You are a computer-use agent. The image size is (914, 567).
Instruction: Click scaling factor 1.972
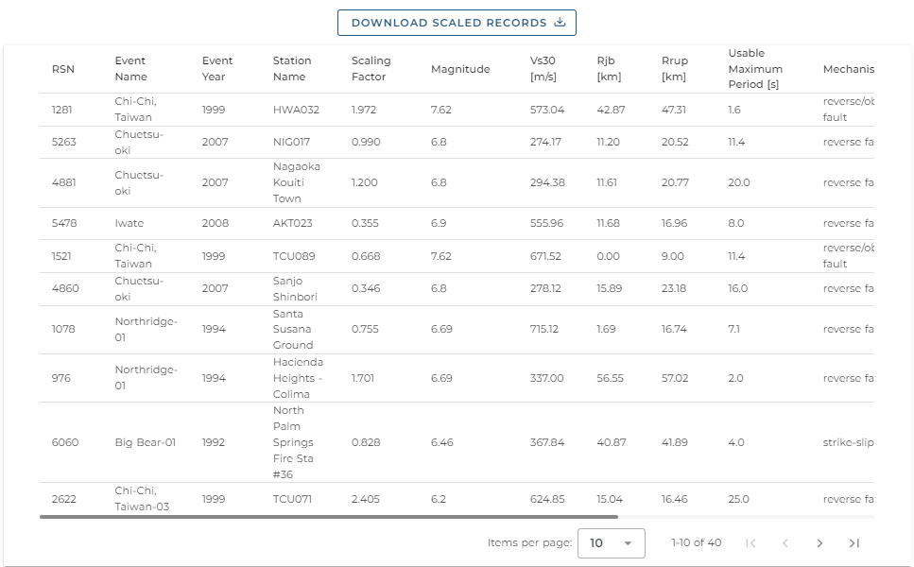[x=364, y=110]
